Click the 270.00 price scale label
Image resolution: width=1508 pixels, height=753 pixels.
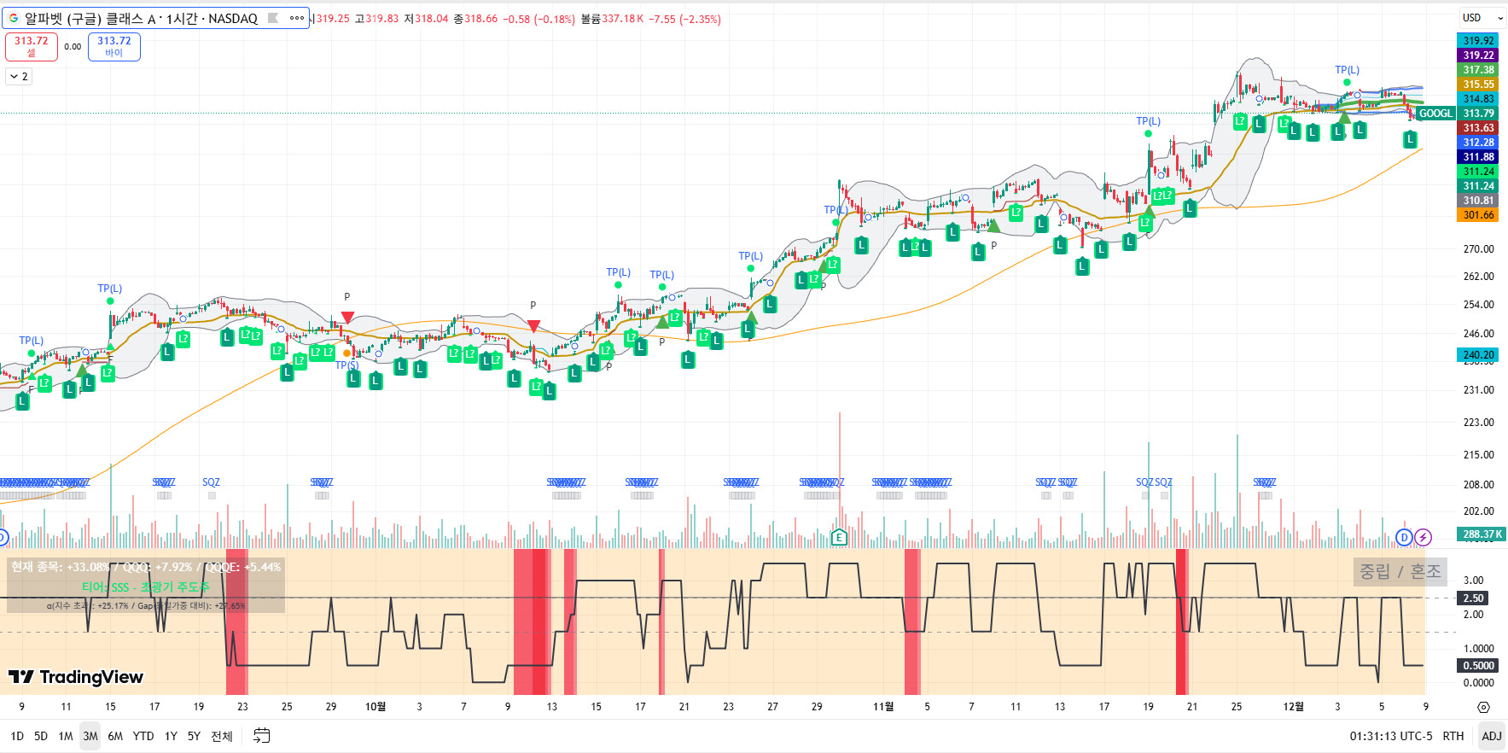click(x=1478, y=249)
